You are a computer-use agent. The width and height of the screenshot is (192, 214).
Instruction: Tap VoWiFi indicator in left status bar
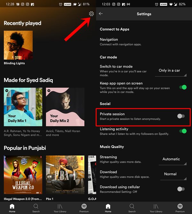pos(68,4)
